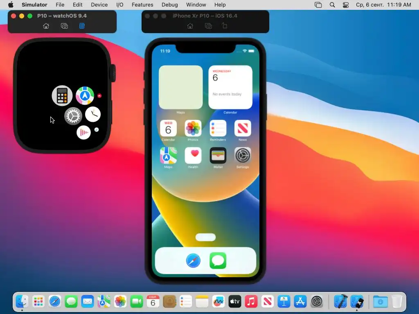Open Reminders app on iPhone home screen
Viewport: 419px width, 314px height.
click(x=218, y=128)
